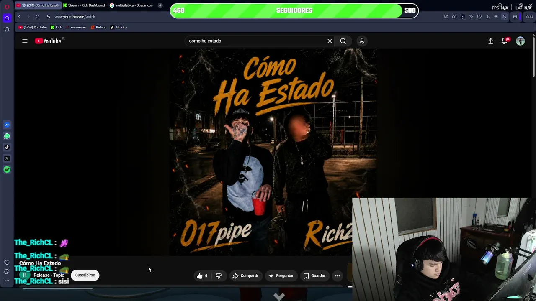Open the browser AI assistant button
Viewport: 536px width, 301px height.
tap(529, 17)
